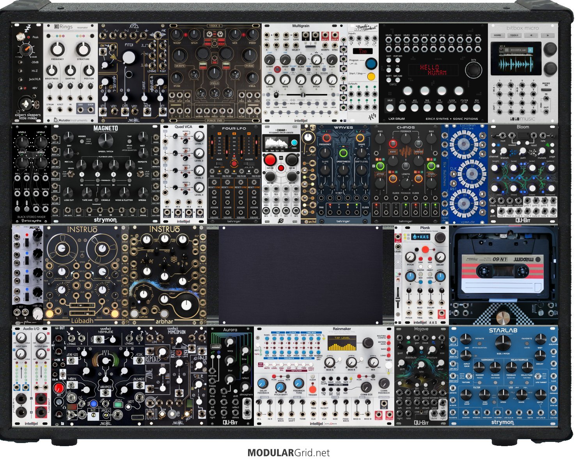
Task: Click the SIZE / PITCH knob on Starlab
Action: (x=503, y=343)
